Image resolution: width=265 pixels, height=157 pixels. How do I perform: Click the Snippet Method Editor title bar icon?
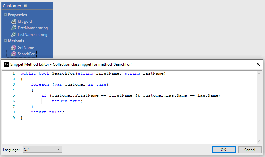tap(6, 64)
